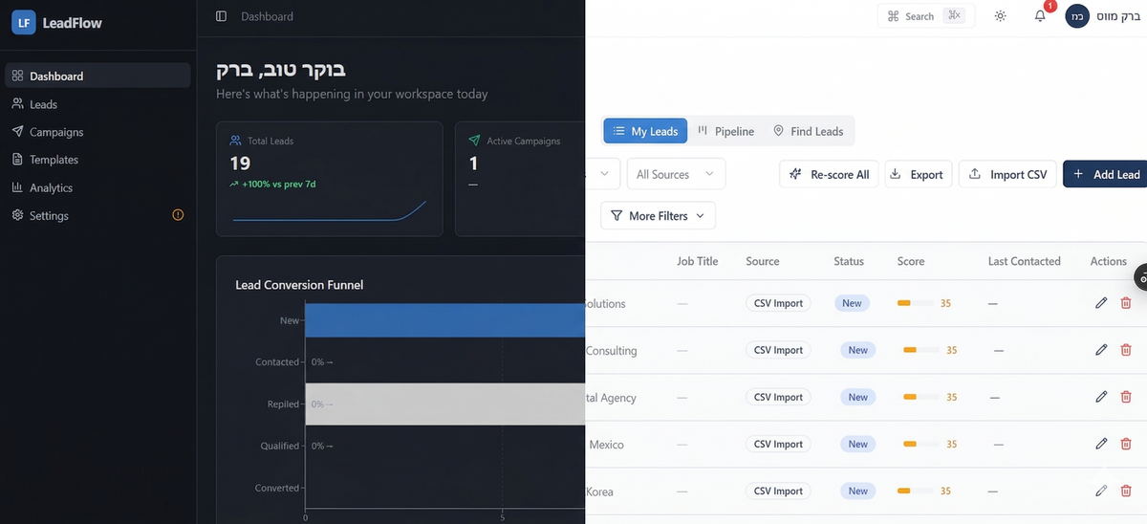
Task: Click score bar in the Consulting row
Action: [x=921, y=350]
